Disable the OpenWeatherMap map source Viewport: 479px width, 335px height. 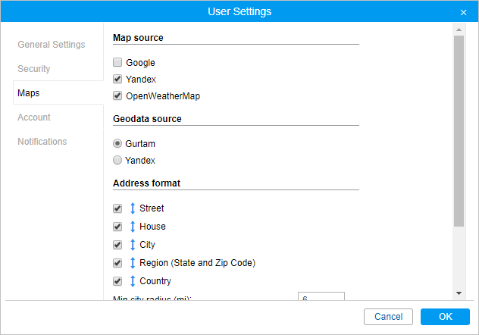[117, 96]
